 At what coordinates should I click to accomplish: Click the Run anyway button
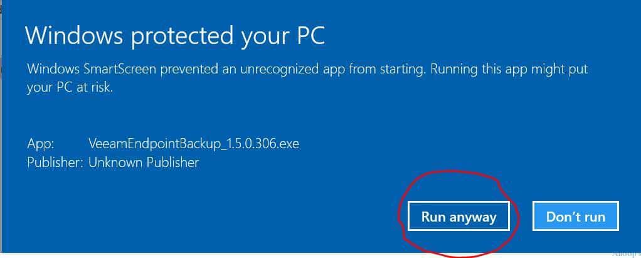click(x=458, y=216)
